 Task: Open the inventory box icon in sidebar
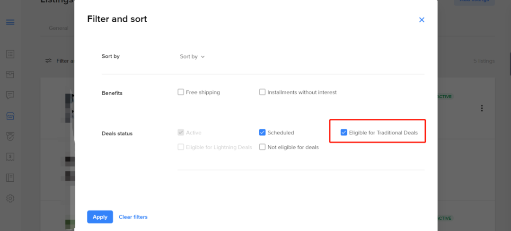(x=10, y=75)
